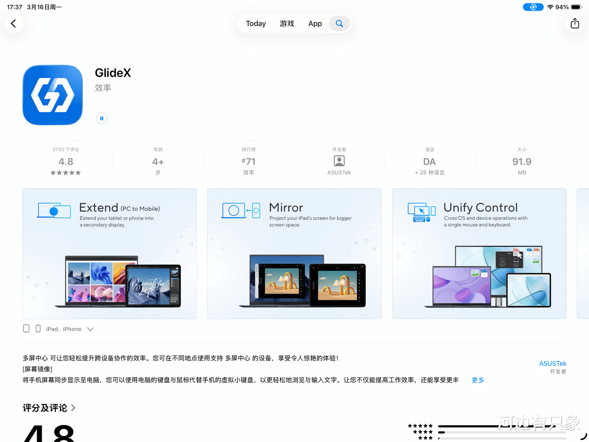Switch to the 游戏 tab

[x=287, y=24]
